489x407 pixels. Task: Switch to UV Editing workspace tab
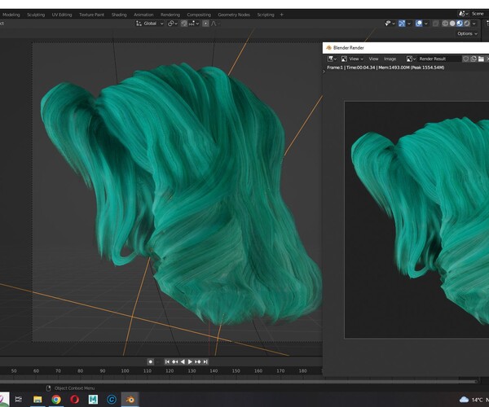click(x=62, y=15)
